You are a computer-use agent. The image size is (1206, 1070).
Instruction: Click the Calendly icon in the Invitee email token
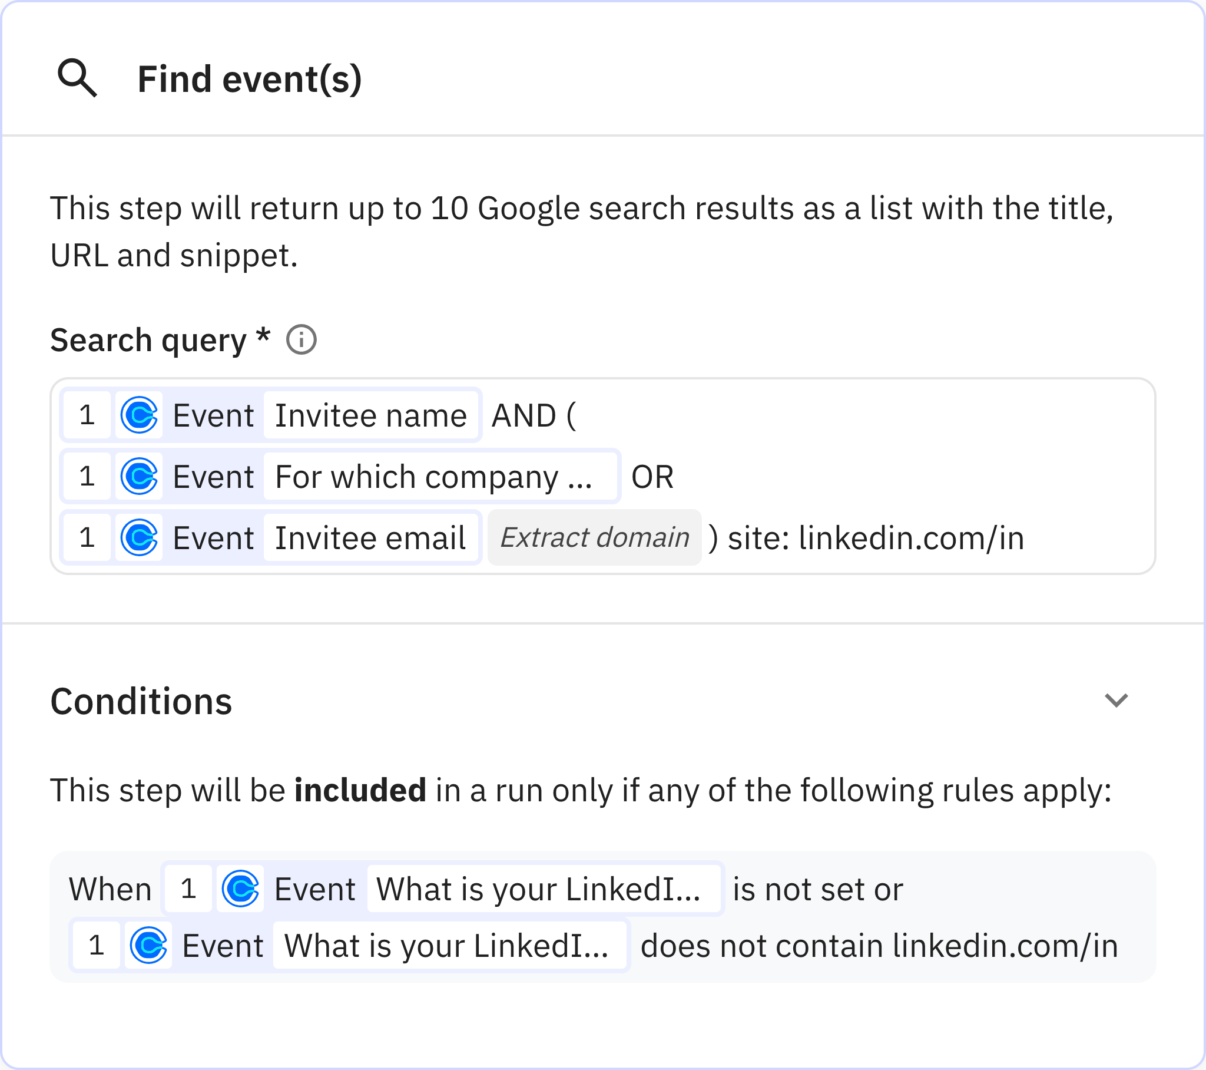pos(139,537)
